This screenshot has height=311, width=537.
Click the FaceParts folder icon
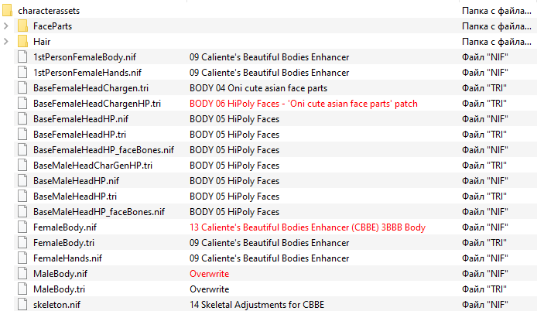(22, 26)
